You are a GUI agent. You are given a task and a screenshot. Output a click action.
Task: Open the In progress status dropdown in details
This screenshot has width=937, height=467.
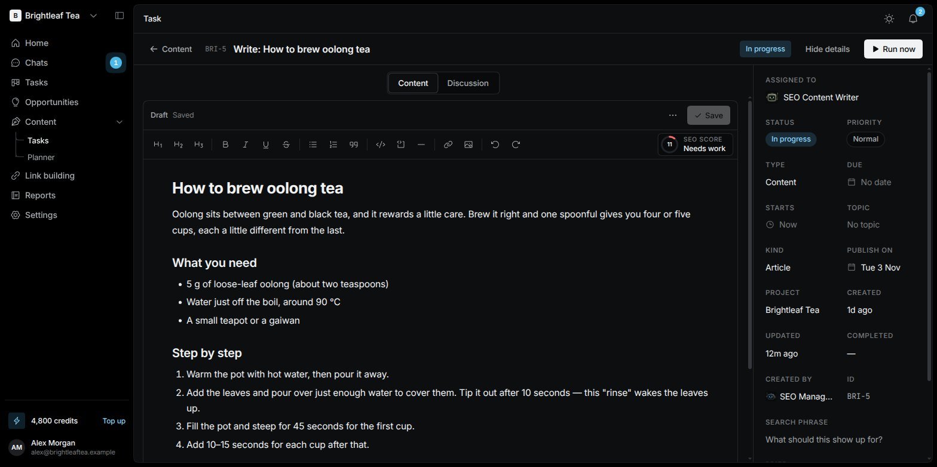[791, 139]
